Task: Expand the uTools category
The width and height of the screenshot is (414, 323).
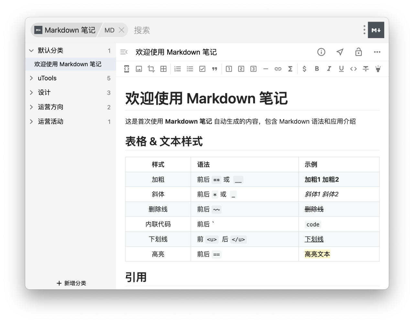Action: (x=31, y=78)
